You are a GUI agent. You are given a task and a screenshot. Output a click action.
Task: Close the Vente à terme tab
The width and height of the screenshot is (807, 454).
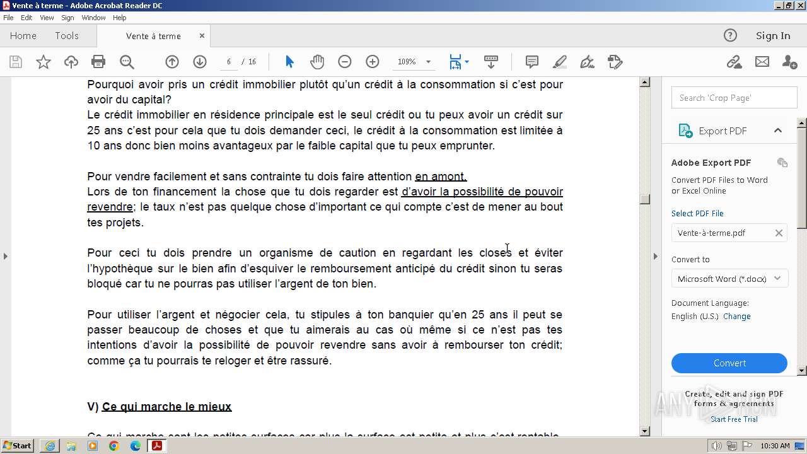click(202, 36)
